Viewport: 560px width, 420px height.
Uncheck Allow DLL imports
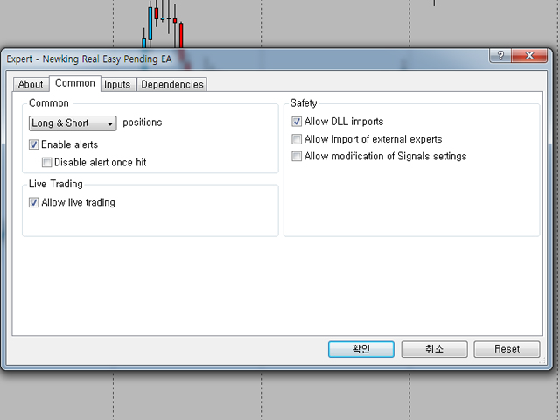coord(297,122)
